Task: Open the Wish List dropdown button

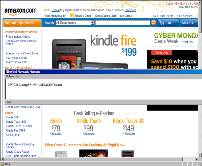Action: [x=189, y=23]
